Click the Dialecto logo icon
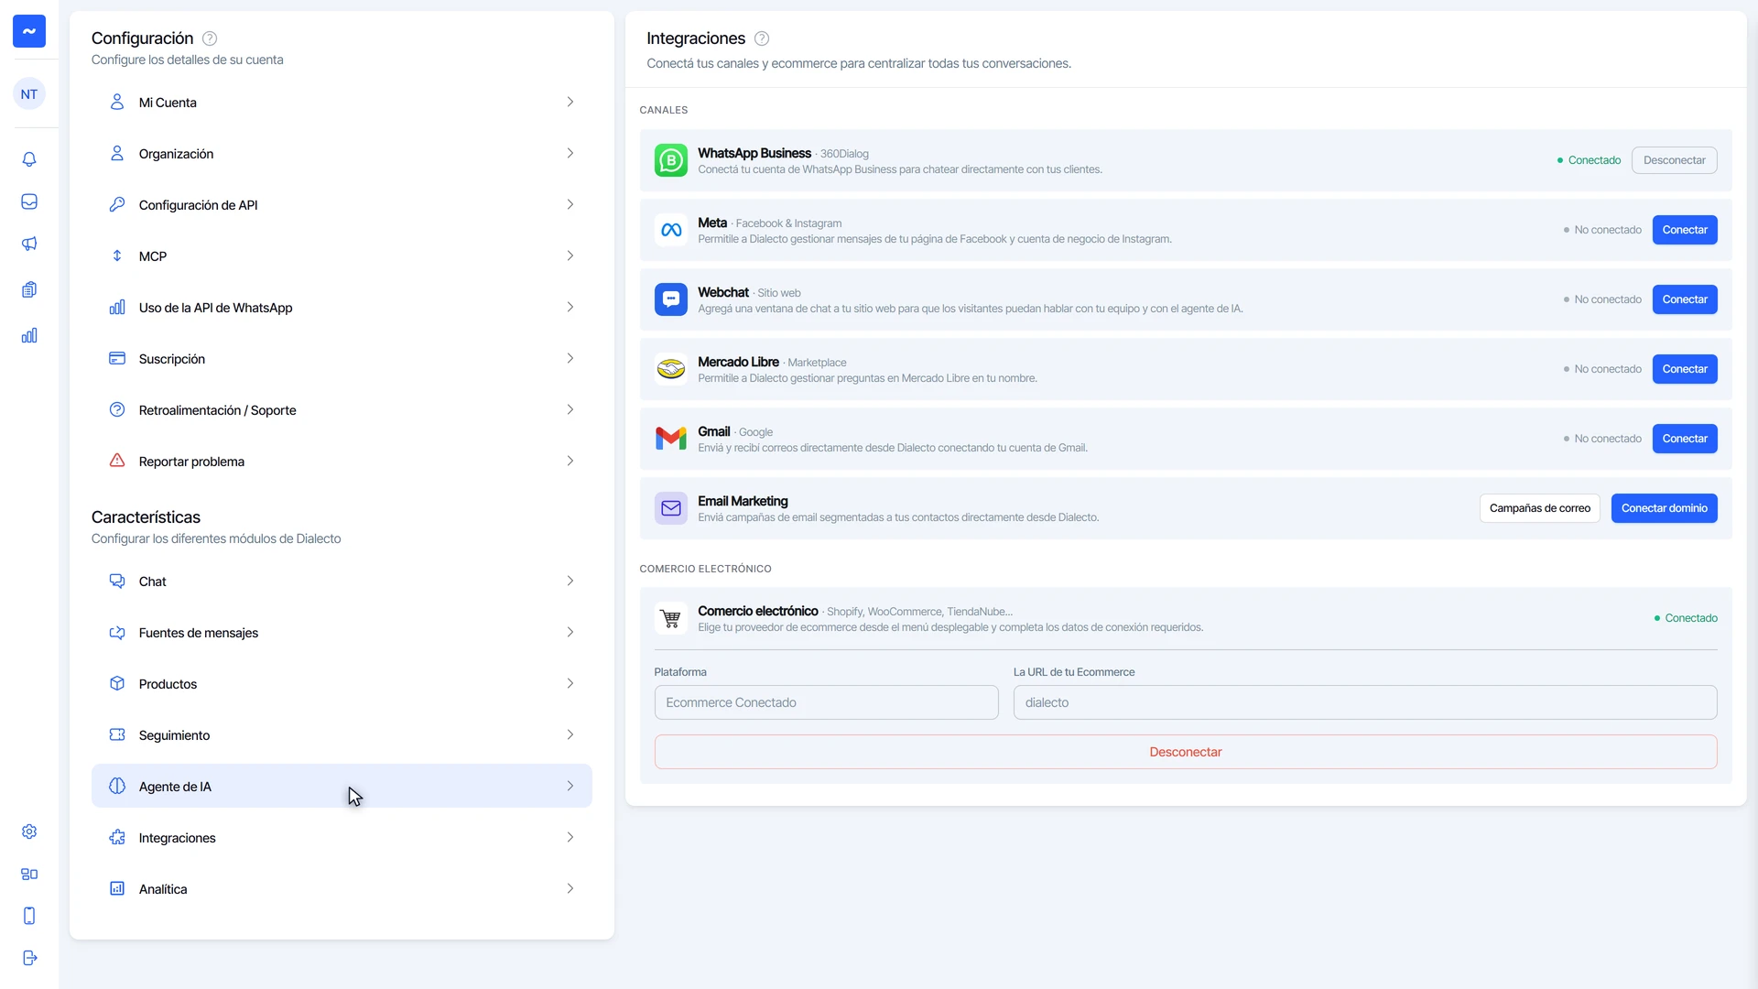Image resolution: width=1758 pixels, height=989 pixels. 29,31
